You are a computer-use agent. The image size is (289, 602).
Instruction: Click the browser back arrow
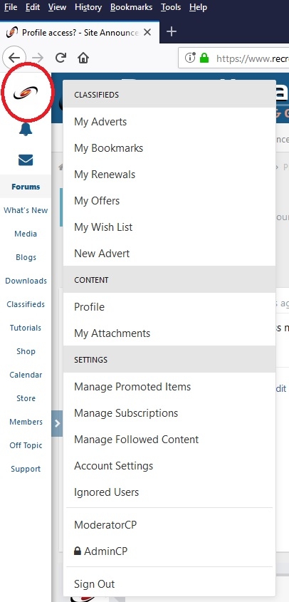tap(14, 58)
